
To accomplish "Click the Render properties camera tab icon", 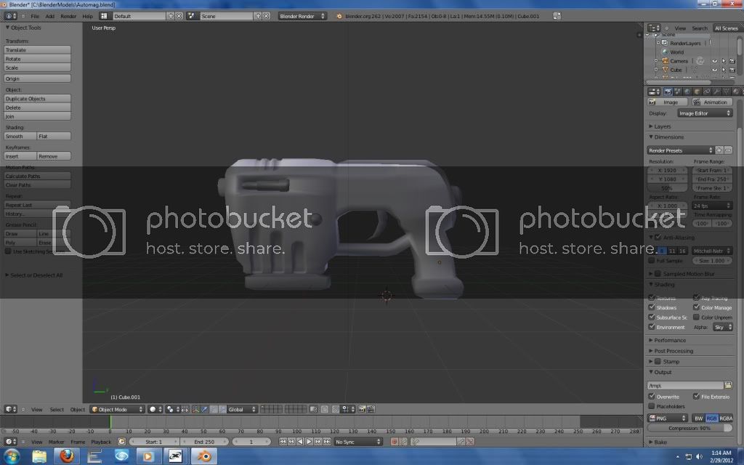I will (x=668, y=92).
